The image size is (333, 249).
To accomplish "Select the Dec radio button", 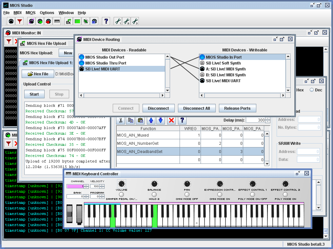I will [x=312, y=90].
